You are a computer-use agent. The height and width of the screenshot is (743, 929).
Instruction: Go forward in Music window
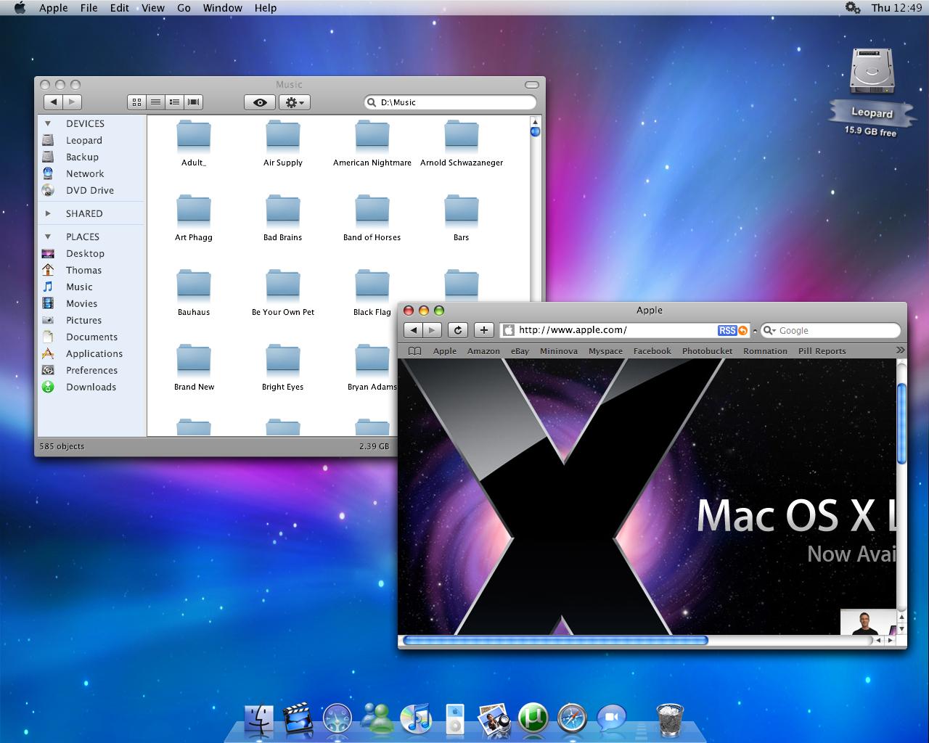coord(72,102)
